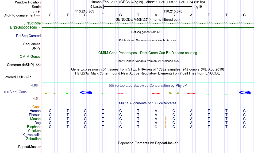Select the Zebrafish species label
The height and width of the screenshot is (153, 254).
pyautogui.click(x=33, y=139)
